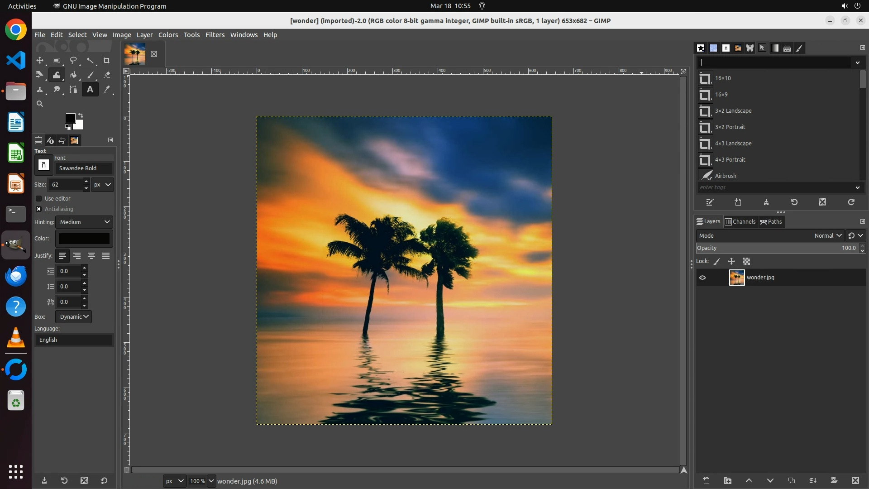869x489 pixels.
Task: Select the Zoom magnifier tool
Action: [40, 104]
